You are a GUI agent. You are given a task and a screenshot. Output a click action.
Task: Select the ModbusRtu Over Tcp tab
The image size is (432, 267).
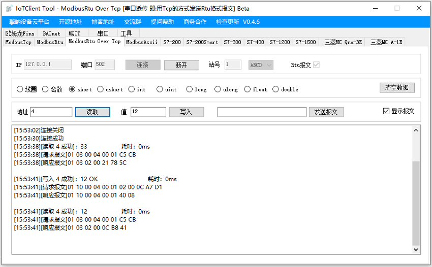(95, 41)
